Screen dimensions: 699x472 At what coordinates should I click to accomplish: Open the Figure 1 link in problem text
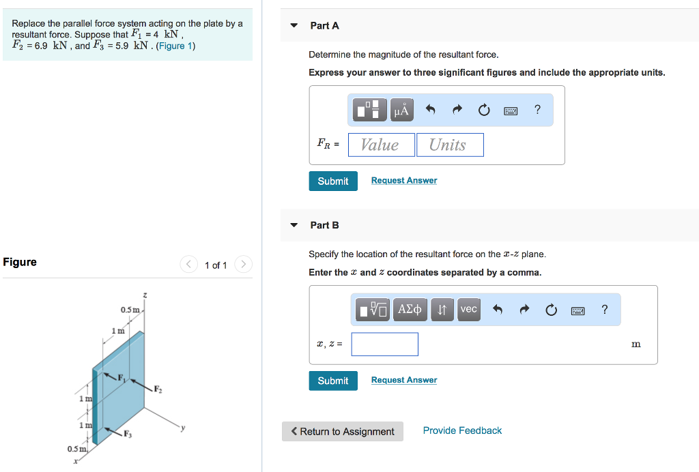pyautogui.click(x=175, y=46)
